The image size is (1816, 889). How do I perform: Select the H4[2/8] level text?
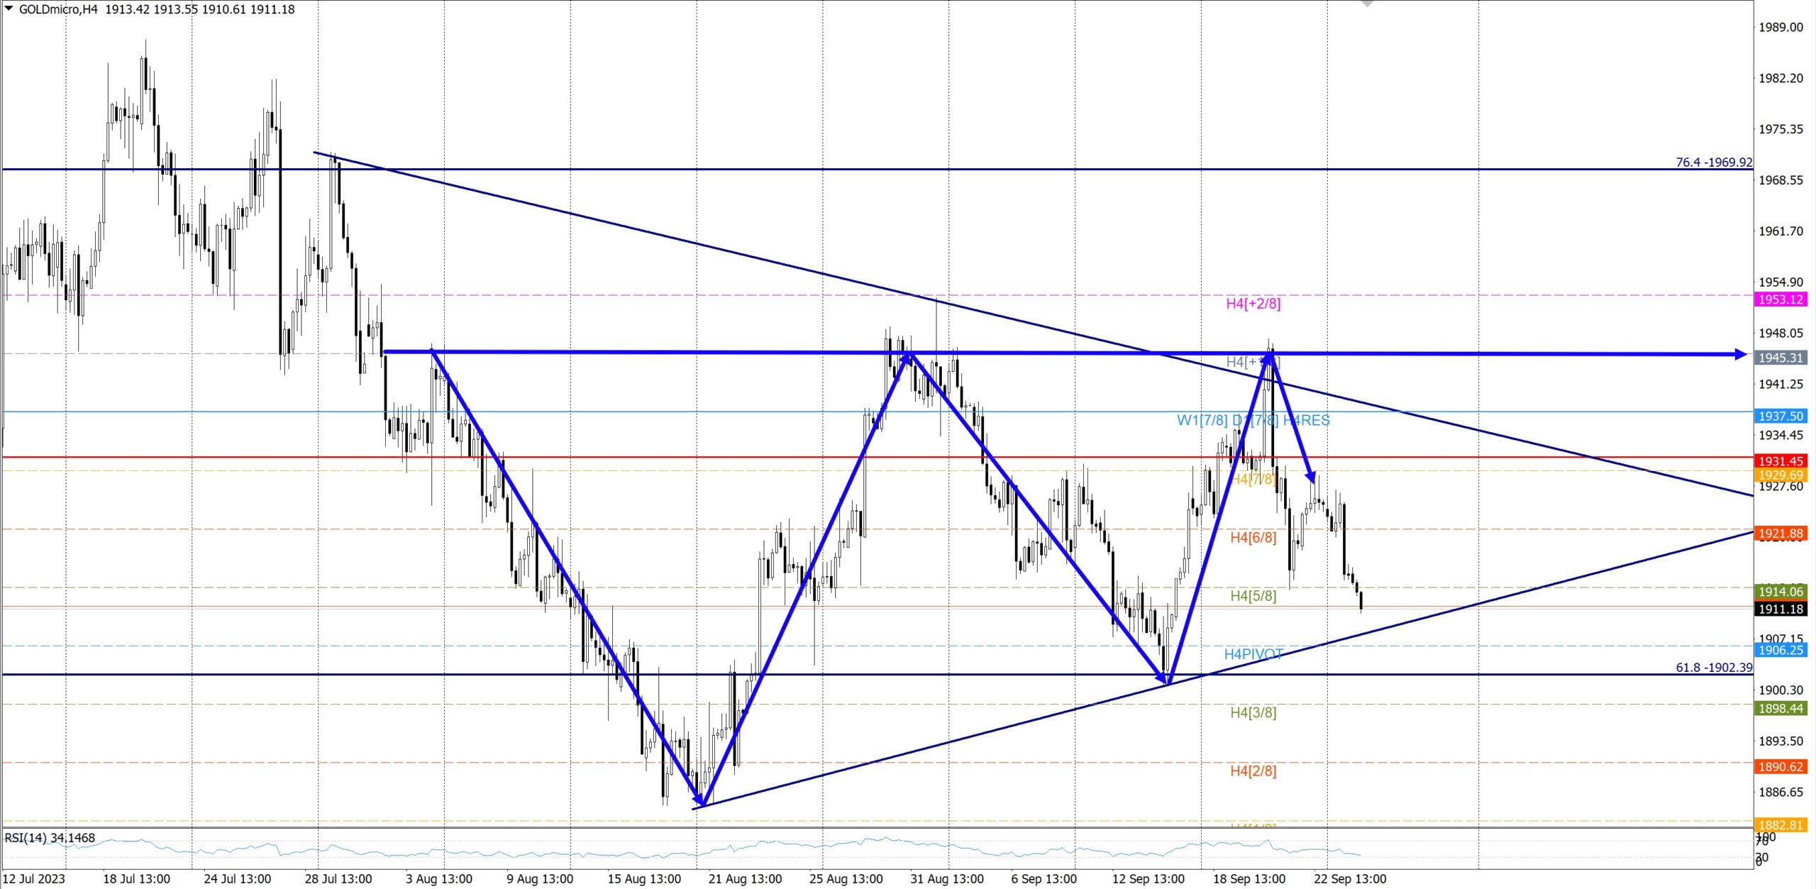pyautogui.click(x=1253, y=771)
